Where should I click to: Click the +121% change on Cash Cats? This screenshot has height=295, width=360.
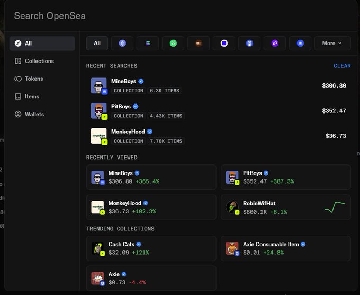[140, 253]
